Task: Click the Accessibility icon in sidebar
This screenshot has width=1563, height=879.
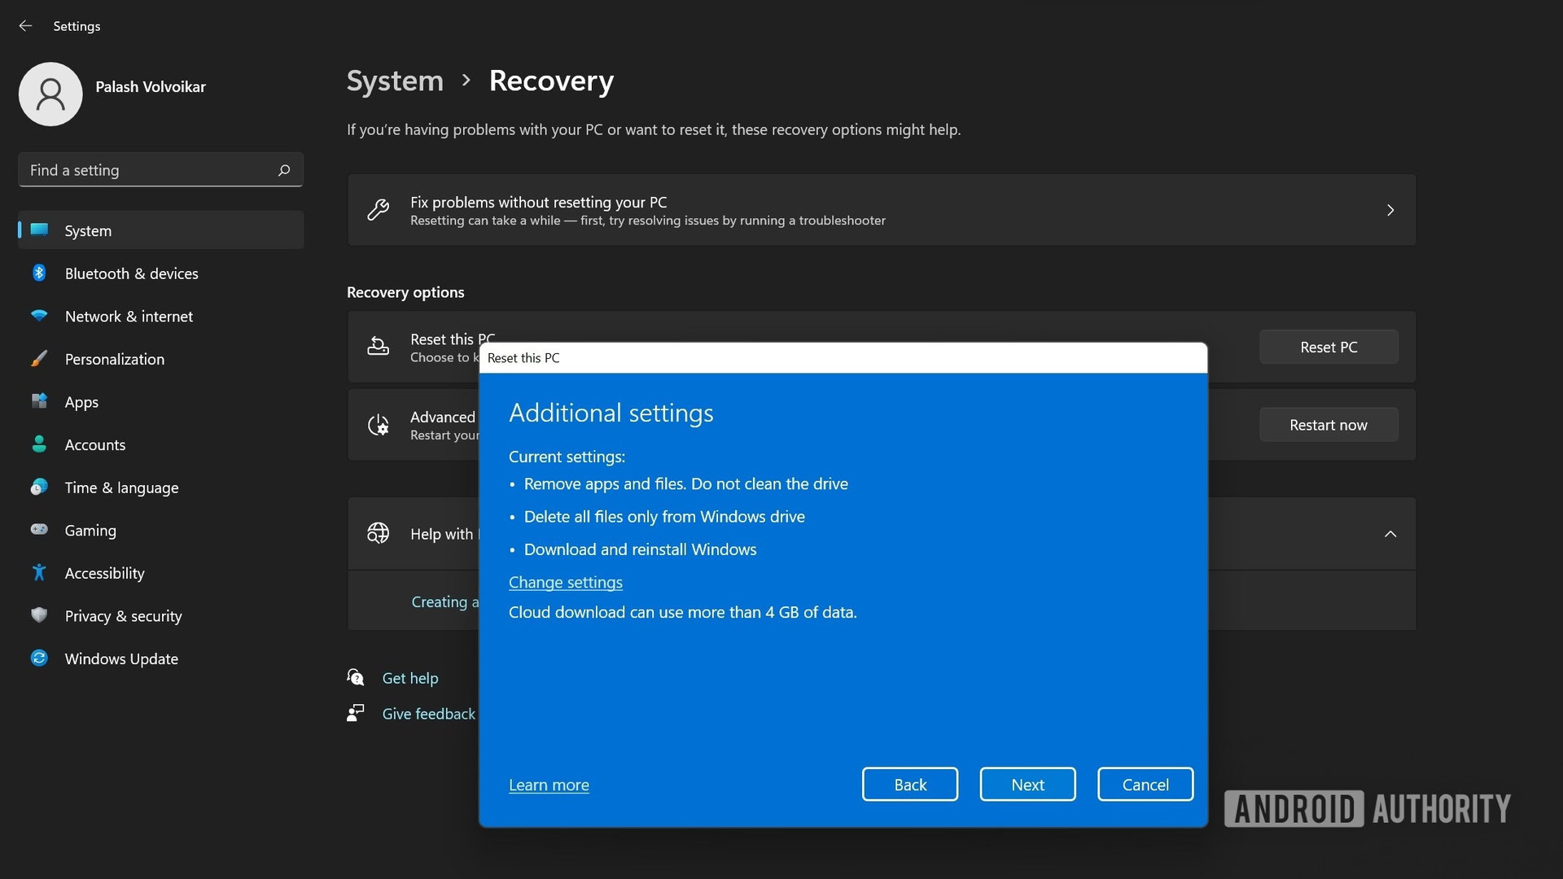Action: [x=38, y=572]
